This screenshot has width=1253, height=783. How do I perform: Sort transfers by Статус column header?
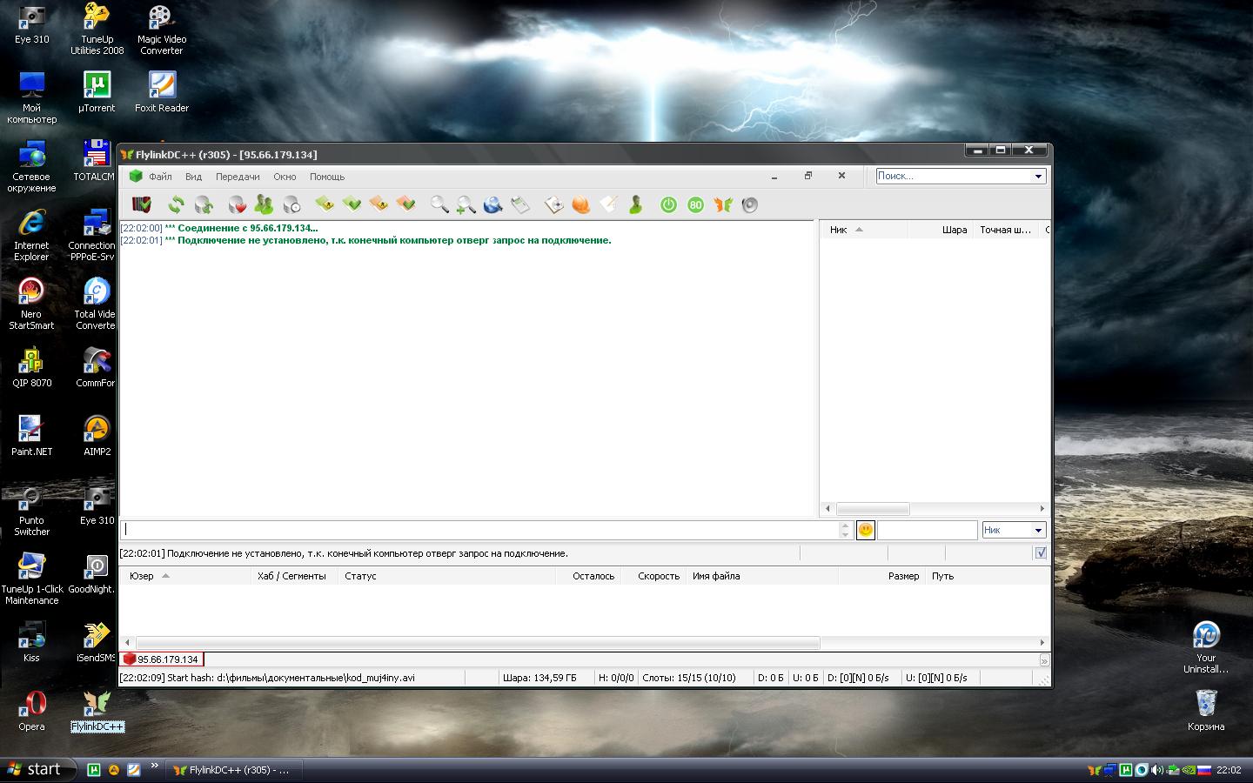(x=360, y=576)
